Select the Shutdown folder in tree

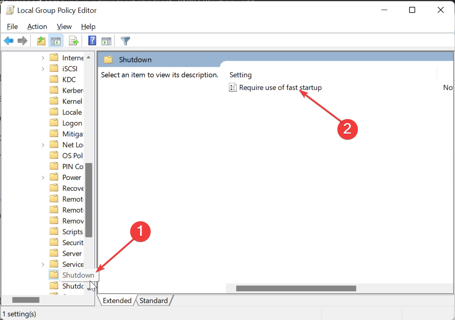[78, 275]
